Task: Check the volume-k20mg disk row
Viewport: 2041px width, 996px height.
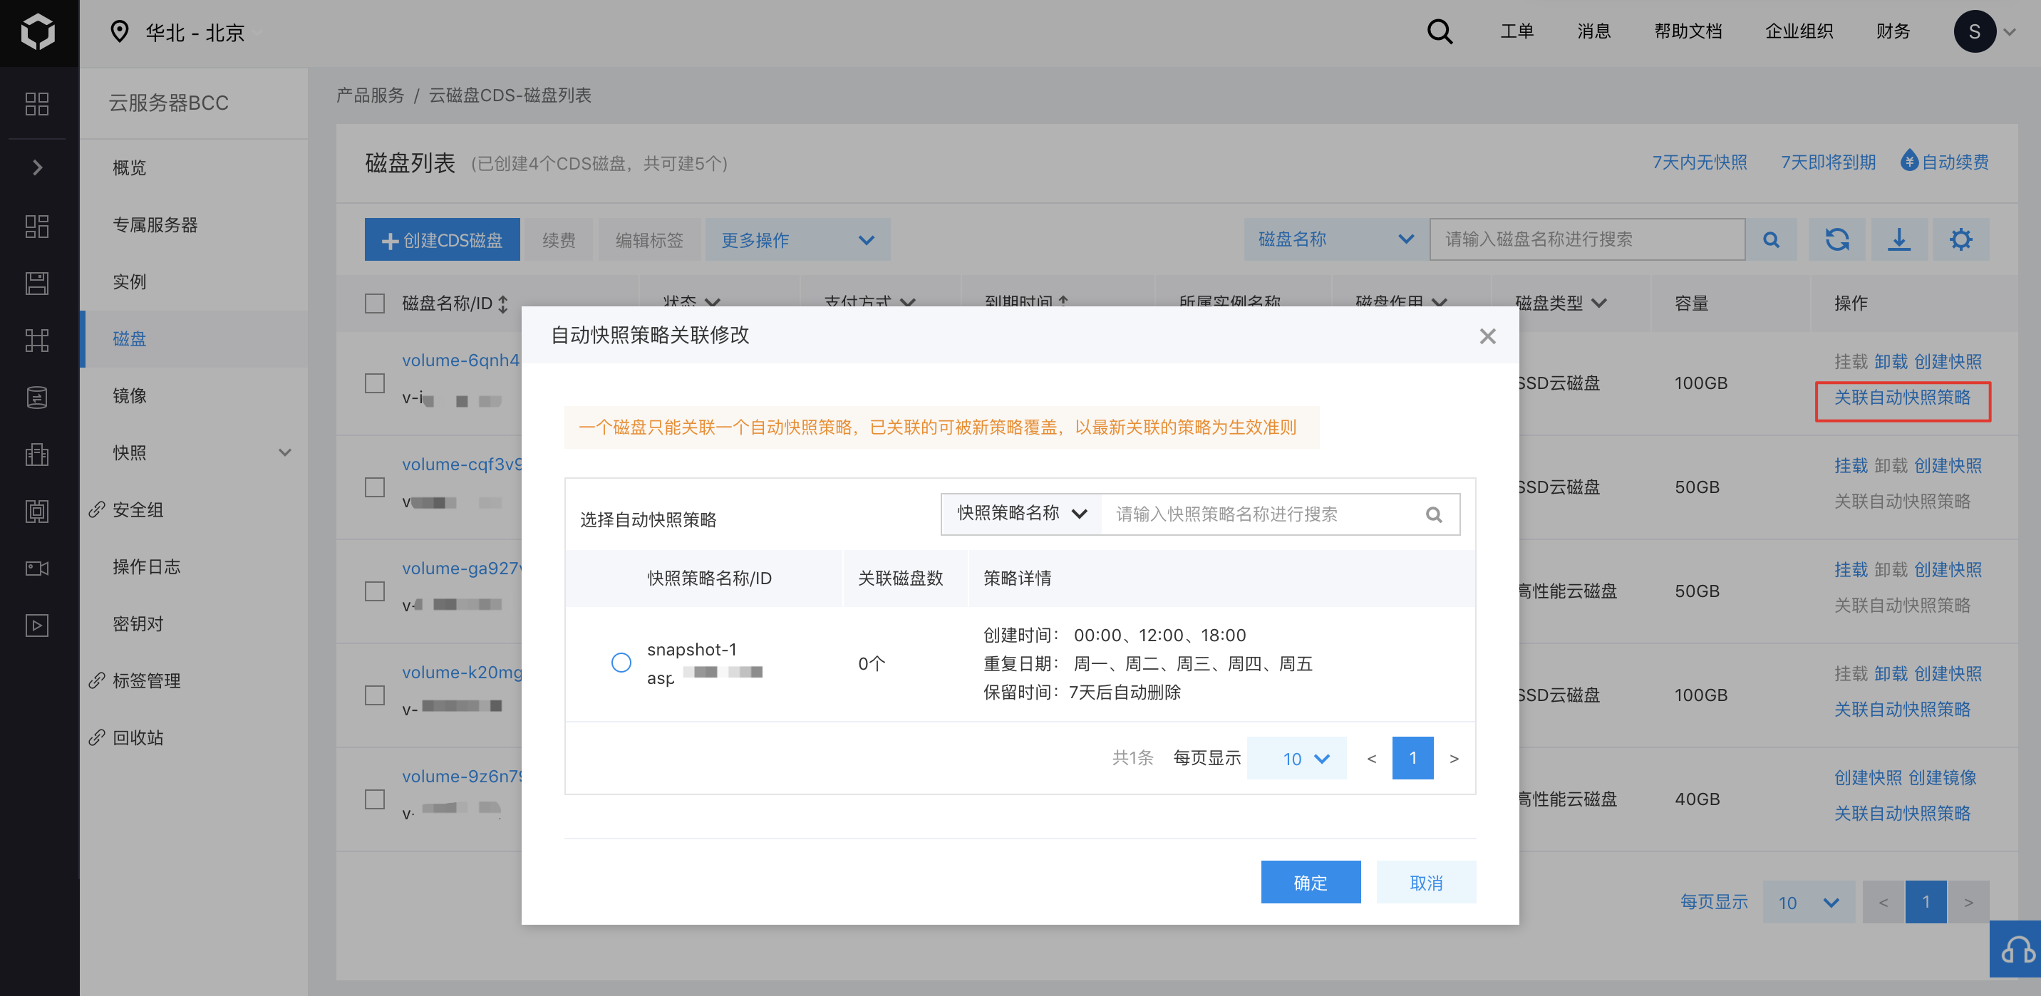Action: (x=375, y=695)
